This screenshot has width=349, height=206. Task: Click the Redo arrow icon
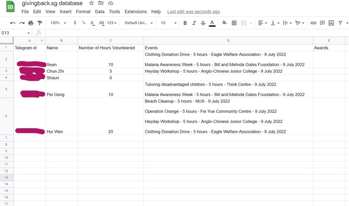click(22, 23)
